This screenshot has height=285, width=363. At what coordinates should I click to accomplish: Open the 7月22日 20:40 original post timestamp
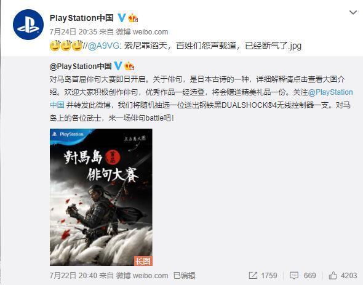click(73, 276)
